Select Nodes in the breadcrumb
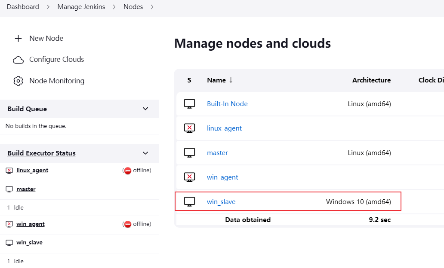This screenshot has width=444, height=268. [133, 7]
